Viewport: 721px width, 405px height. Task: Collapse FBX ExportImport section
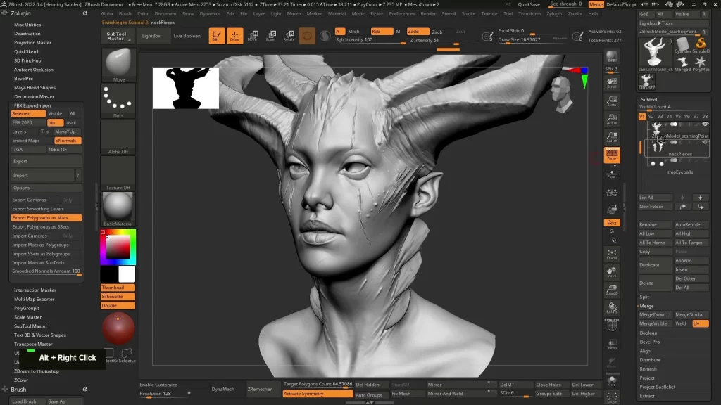[x=32, y=105]
